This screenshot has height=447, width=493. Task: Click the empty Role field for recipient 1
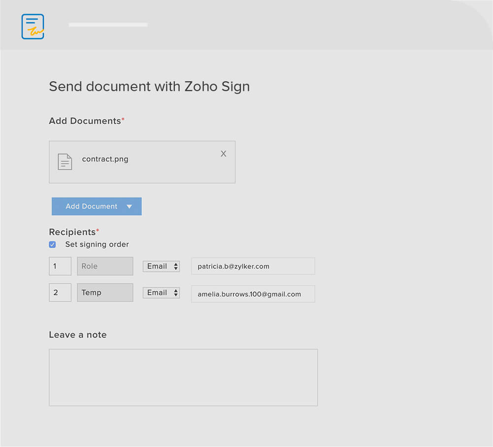[105, 266]
